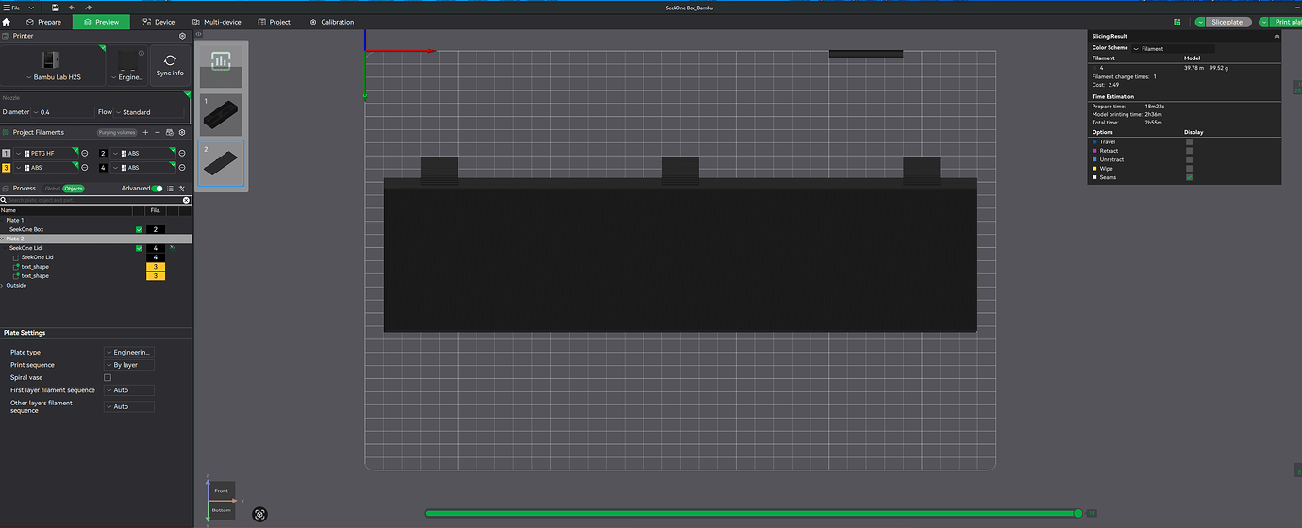Open the nozzle Diameter 0.4 dropdown
Image resolution: width=1302 pixels, height=528 pixels.
click(64, 112)
